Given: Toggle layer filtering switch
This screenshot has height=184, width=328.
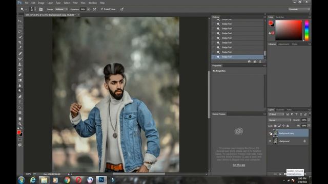Looking at the screenshot, I should [310, 114].
